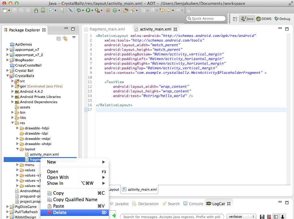This screenshot has height=219, width=294.
Task: Click the Quick Access search field
Action: (x=207, y=18)
